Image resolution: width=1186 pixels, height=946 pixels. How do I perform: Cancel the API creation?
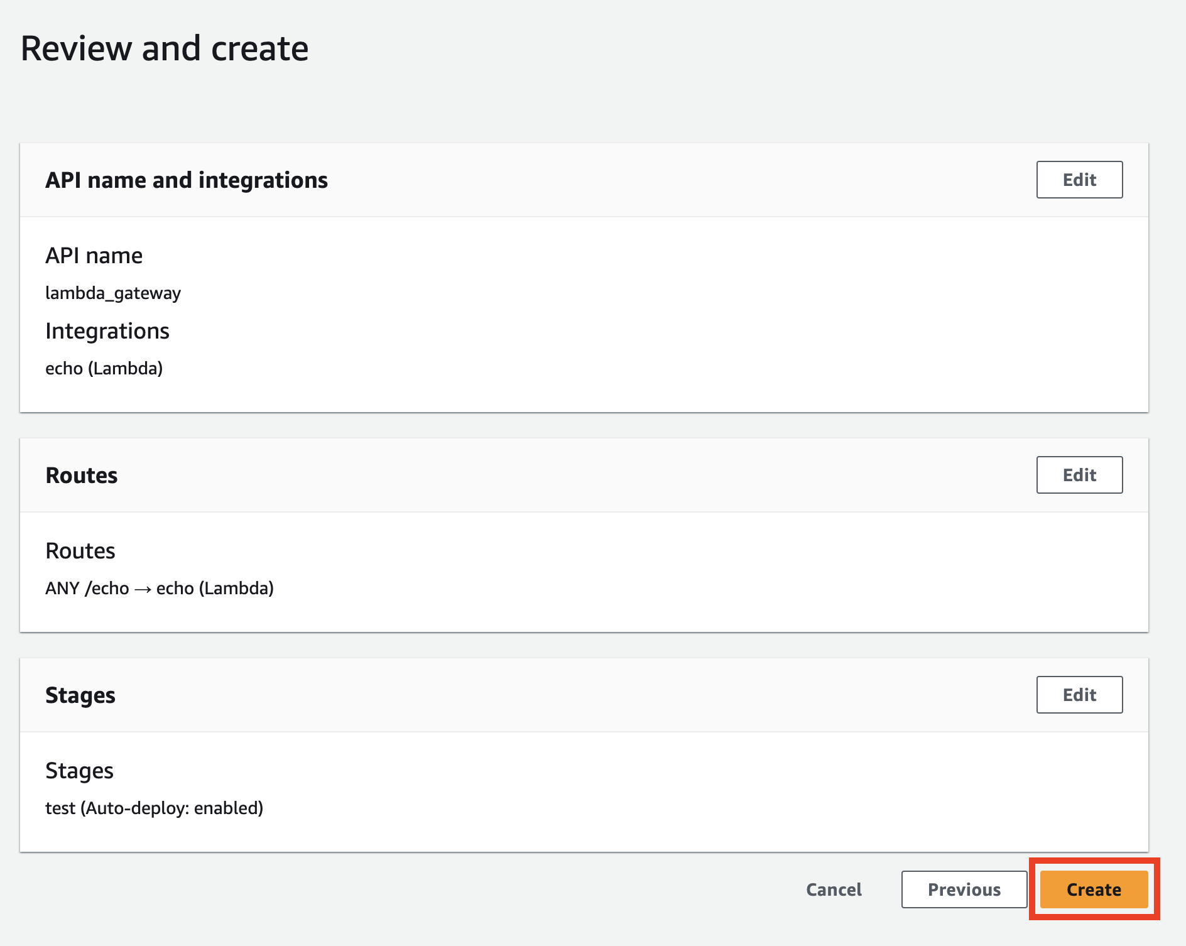pyautogui.click(x=834, y=889)
